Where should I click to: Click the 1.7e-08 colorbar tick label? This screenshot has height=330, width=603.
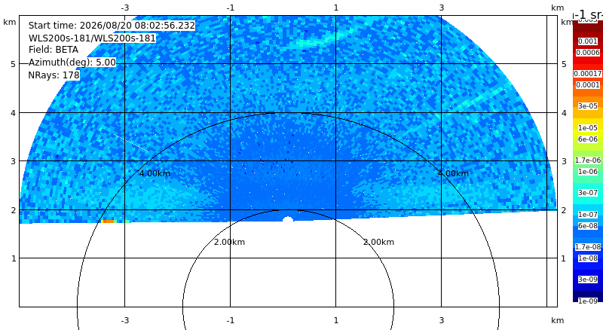click(x=588, y=246)
